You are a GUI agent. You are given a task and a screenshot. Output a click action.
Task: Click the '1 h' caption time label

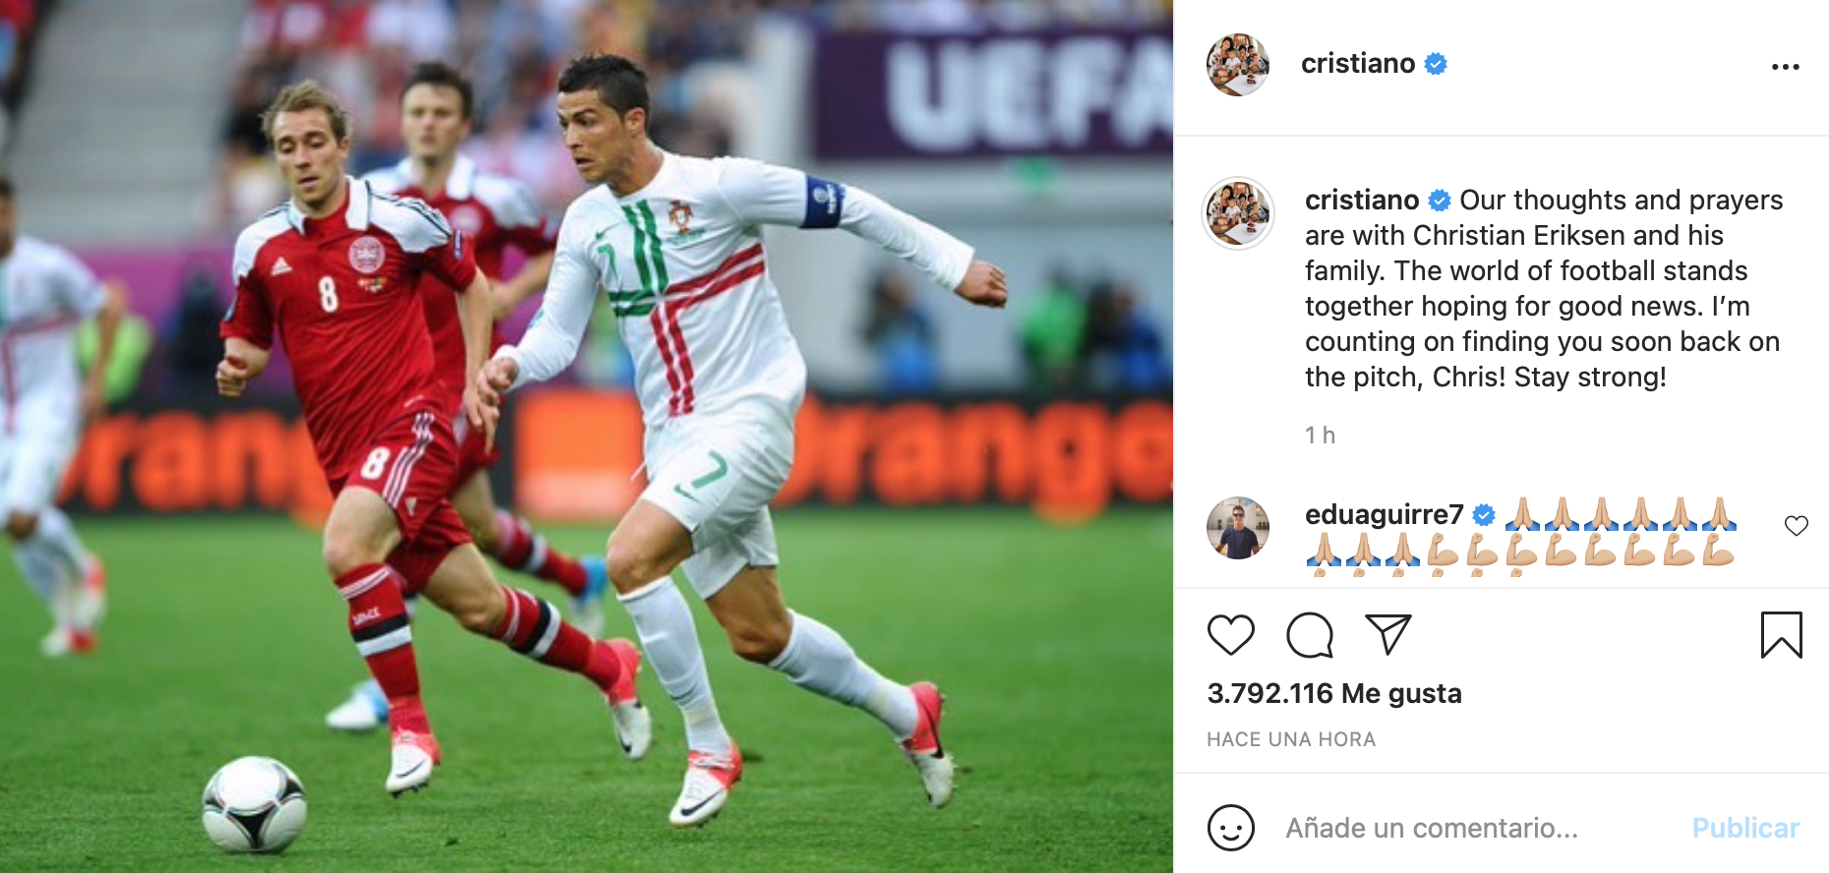click(x=1320, y=435)
